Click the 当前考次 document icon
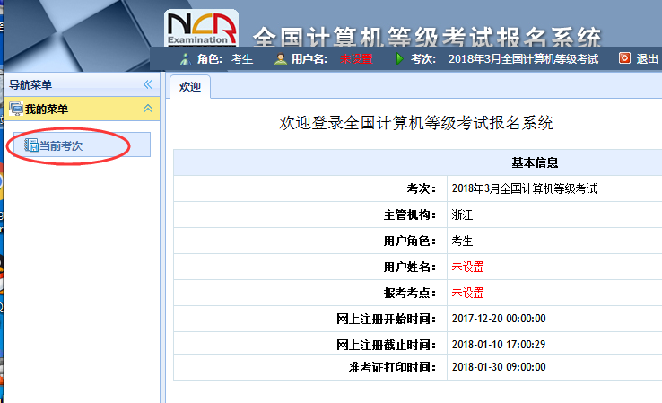The height and width of the screenshot is (403, 662). click(31, 145)
